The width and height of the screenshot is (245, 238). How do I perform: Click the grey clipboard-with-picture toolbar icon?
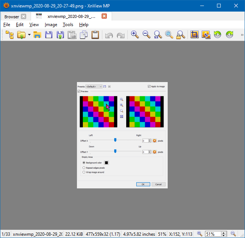click(x=72, y=34)
